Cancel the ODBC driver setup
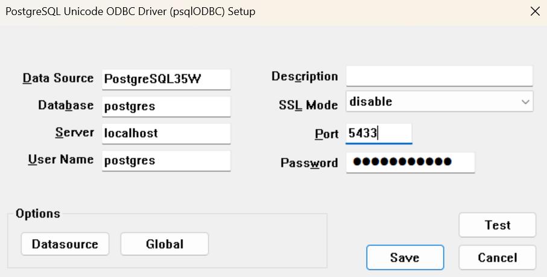Screen dimensions: 547x277 coord(498,258)
